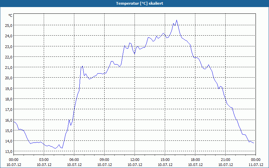269x168 pixels.
Task: Click the 11.07.12 date label
Action: 256,165
